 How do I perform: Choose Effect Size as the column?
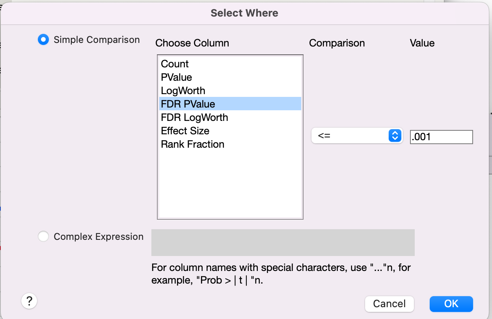pyautogui.click(x=185, y=130)
